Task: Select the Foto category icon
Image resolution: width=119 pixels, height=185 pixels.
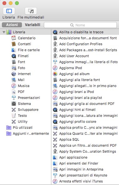Action: pyautogui.click(x=14, y=68)
